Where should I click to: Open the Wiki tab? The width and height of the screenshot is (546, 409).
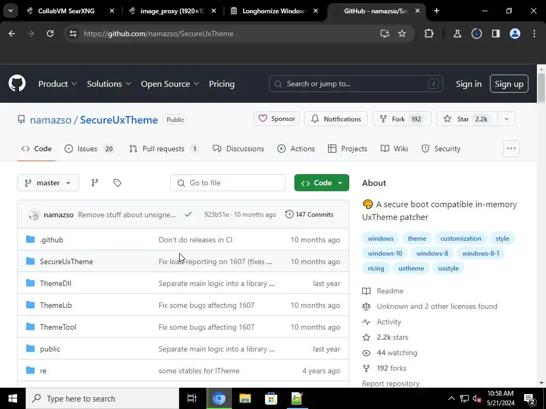(394, 149)
